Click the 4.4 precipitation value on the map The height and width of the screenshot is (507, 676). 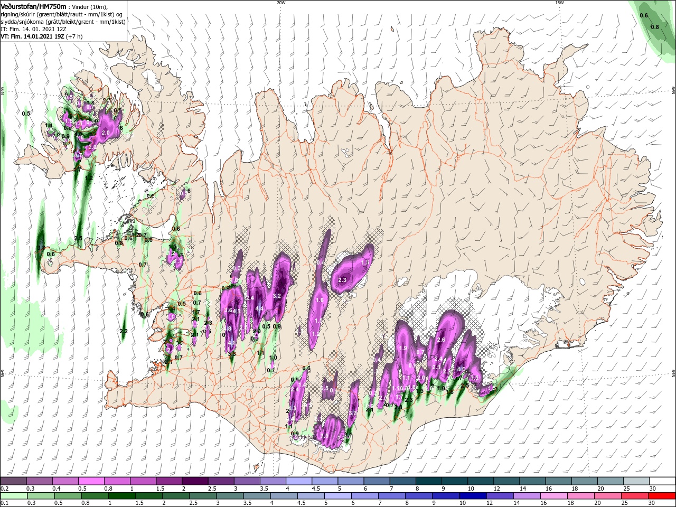point(259,308)
